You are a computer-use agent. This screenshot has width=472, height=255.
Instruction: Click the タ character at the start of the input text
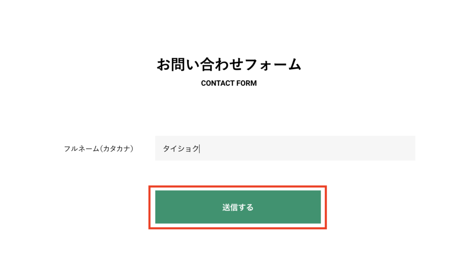click(x=166, y=148)
